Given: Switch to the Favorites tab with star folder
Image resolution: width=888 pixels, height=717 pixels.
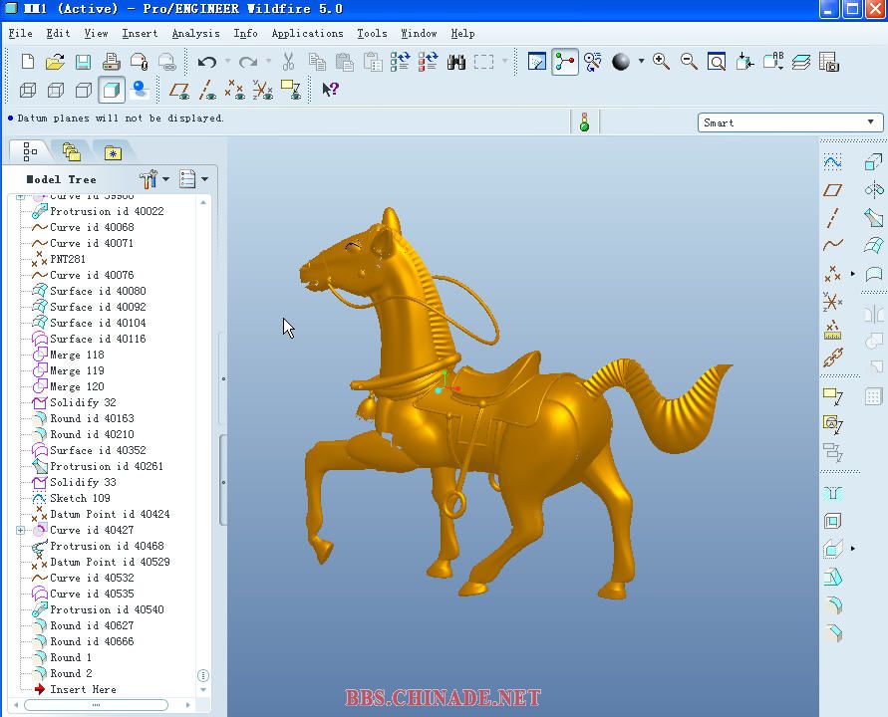Looking at the screenshot, I should 113,152.
